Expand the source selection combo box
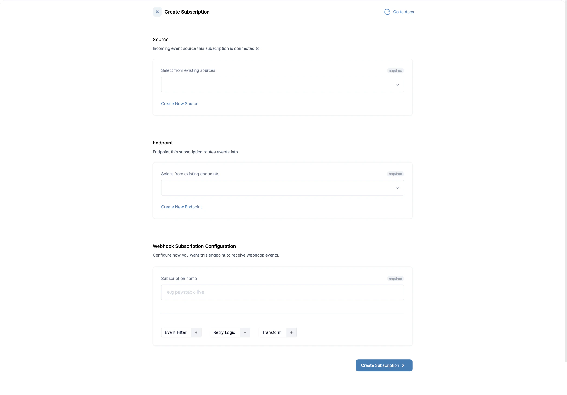The height and width of the screenshot is (395, 567). (x=282, y=84)
